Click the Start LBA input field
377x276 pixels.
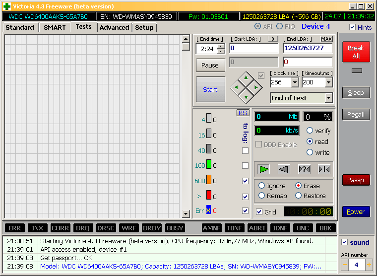point(253,48)
